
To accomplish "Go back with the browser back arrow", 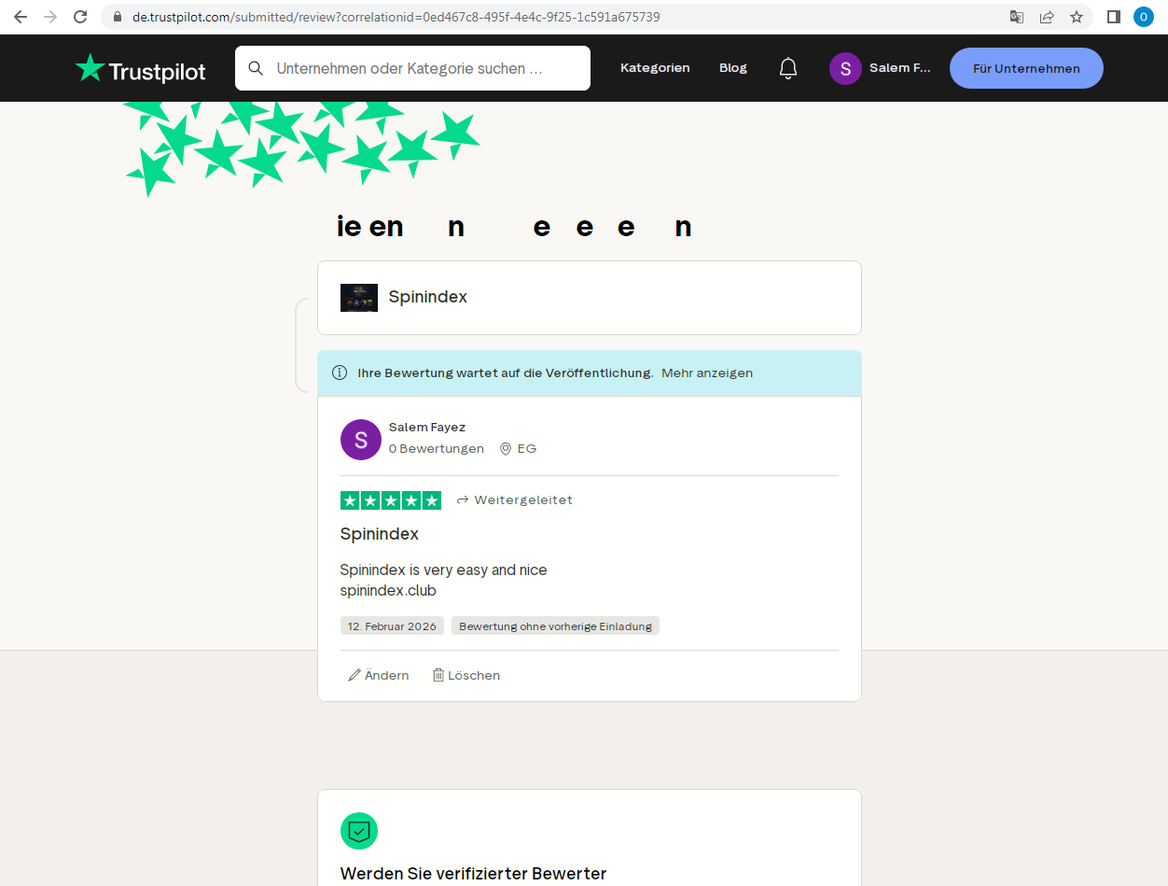I will click(x=21, y=17).
